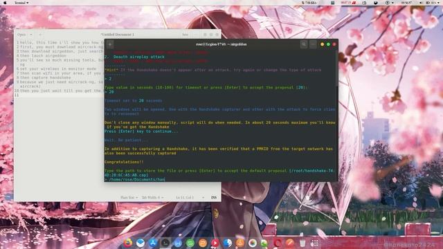
Task: Open the Trash icon in dock
Action: [x=302, y=243]
